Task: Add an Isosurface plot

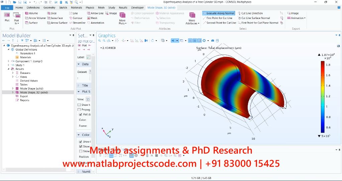Action: point(55,18)
